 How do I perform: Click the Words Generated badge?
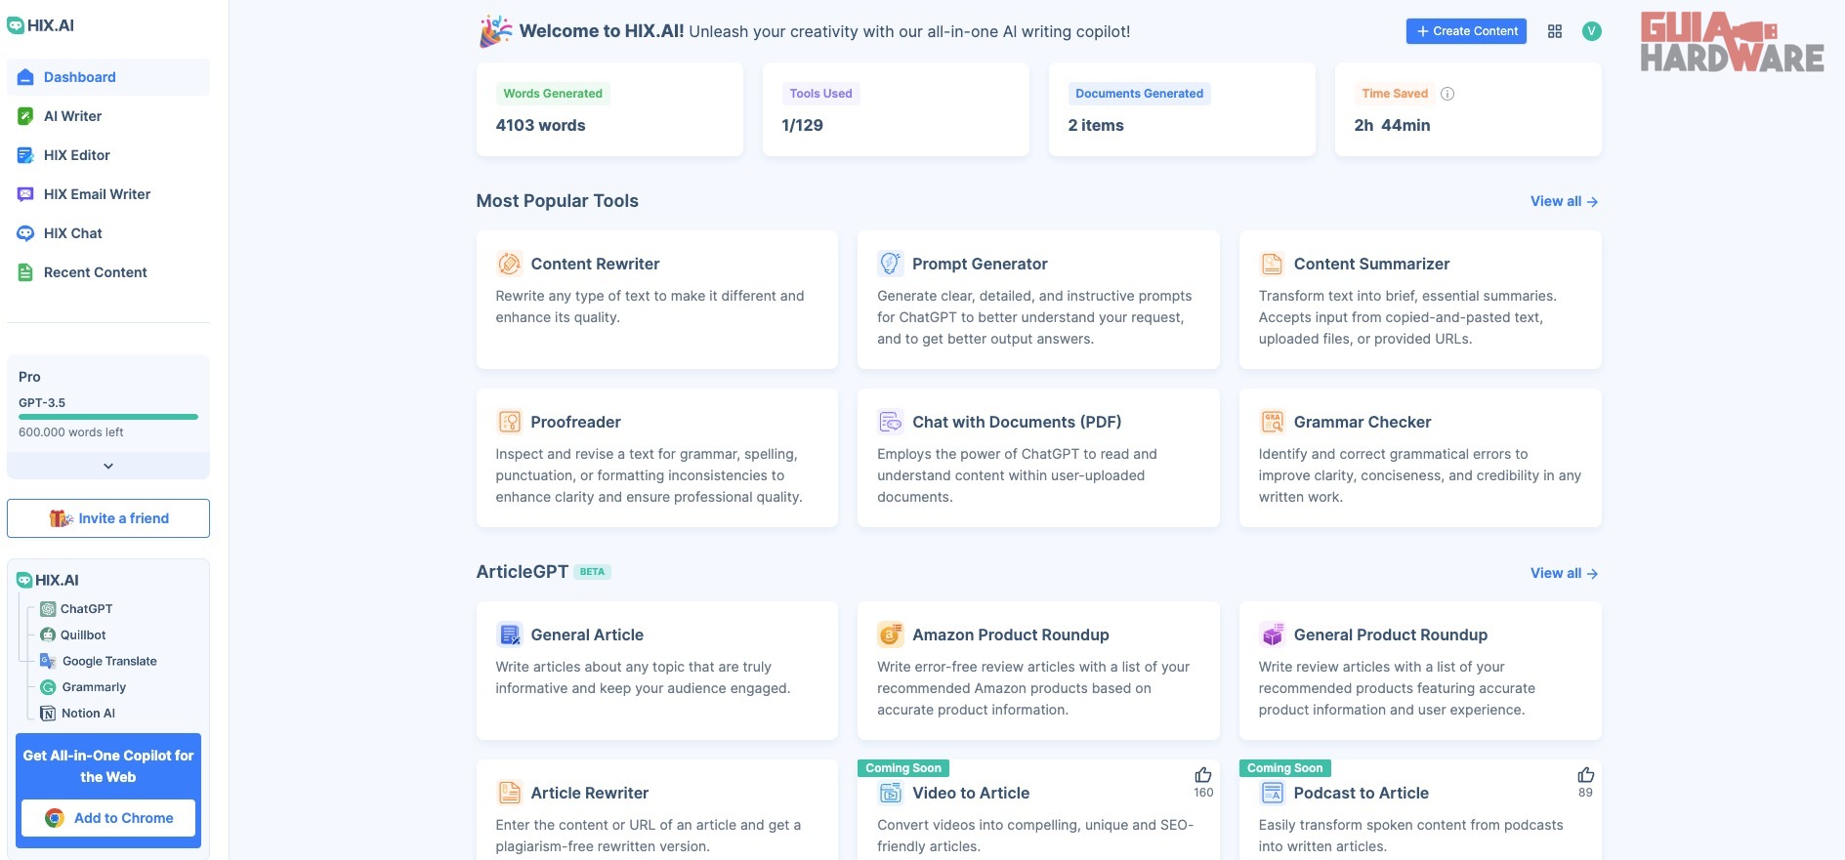coord(553,94)
